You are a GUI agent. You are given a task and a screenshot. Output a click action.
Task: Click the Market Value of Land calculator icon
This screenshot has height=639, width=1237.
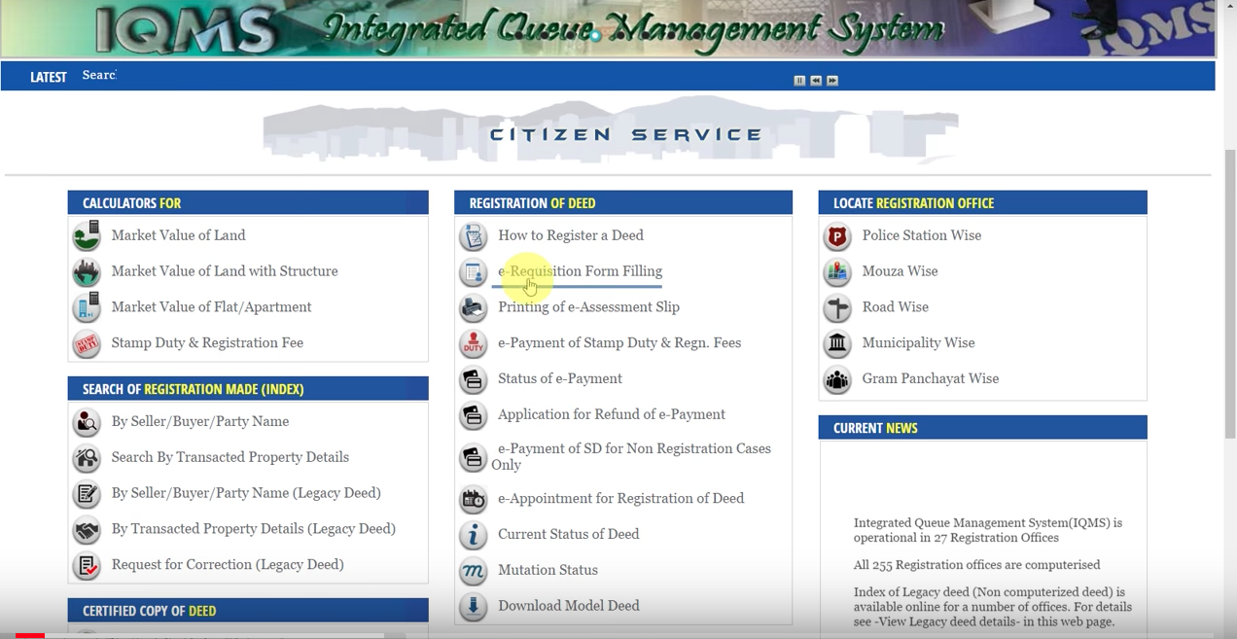click(87, 236)
